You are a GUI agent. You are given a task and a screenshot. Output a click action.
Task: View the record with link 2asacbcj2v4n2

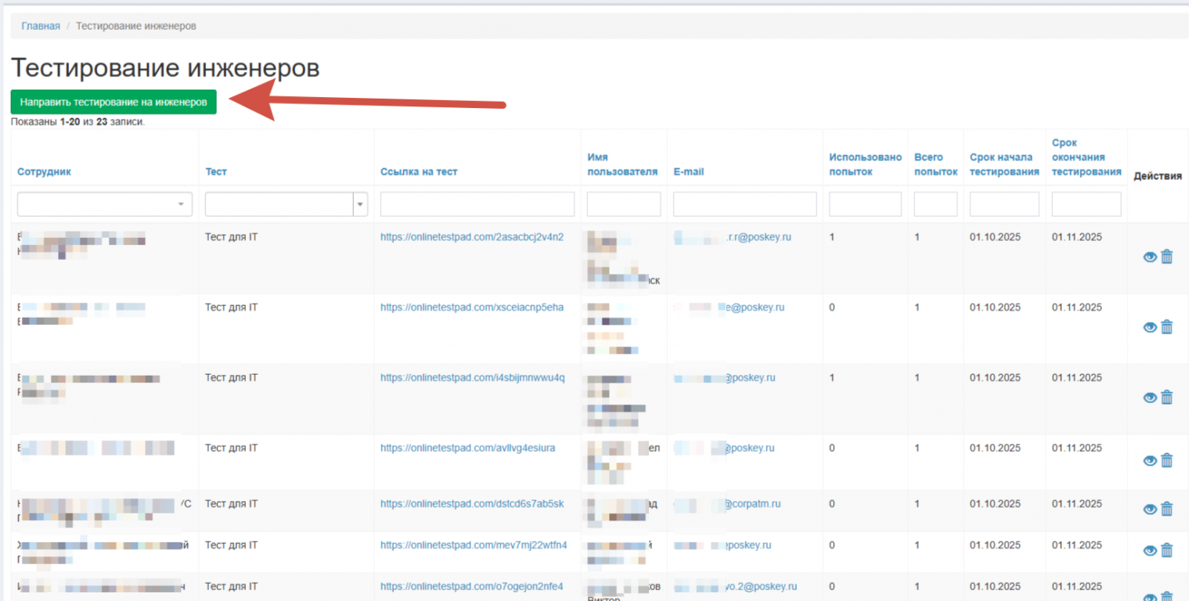(1149, 257)
